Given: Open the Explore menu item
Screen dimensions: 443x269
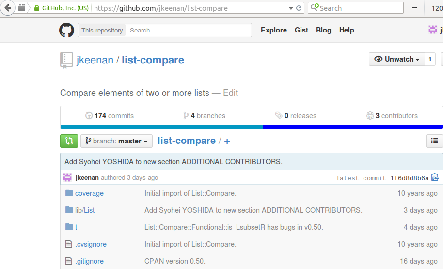Looking at the screenshot, I should click(273, 30).
